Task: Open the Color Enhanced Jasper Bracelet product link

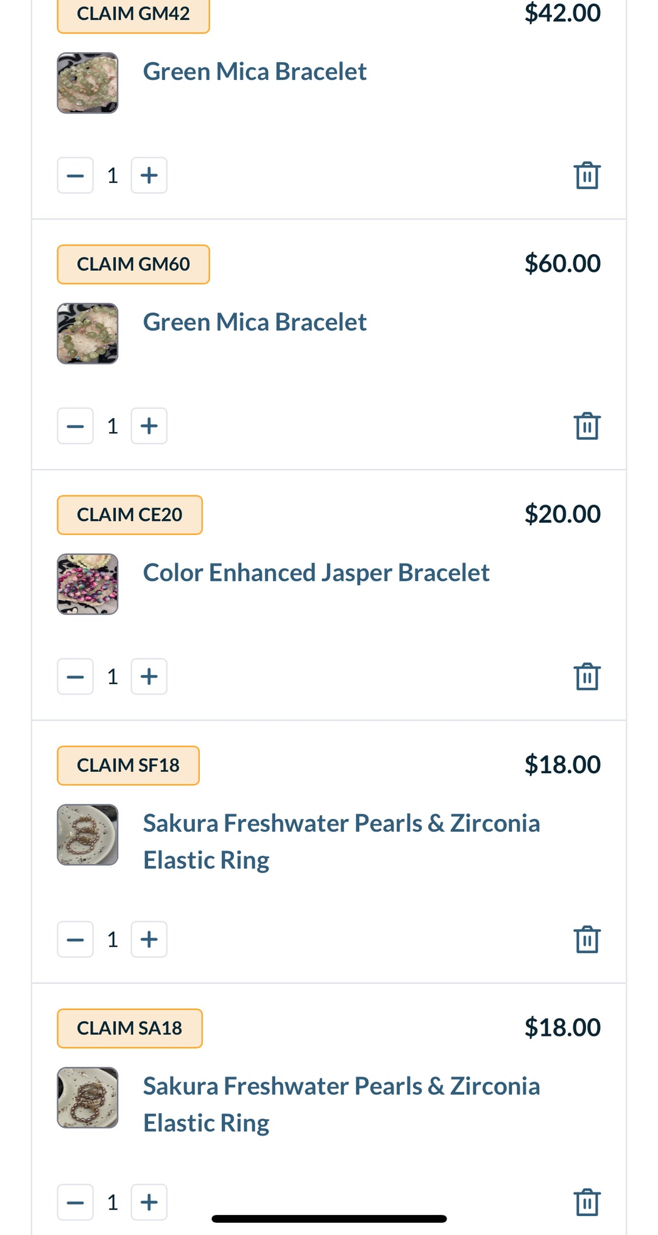Action: point(316,573)
